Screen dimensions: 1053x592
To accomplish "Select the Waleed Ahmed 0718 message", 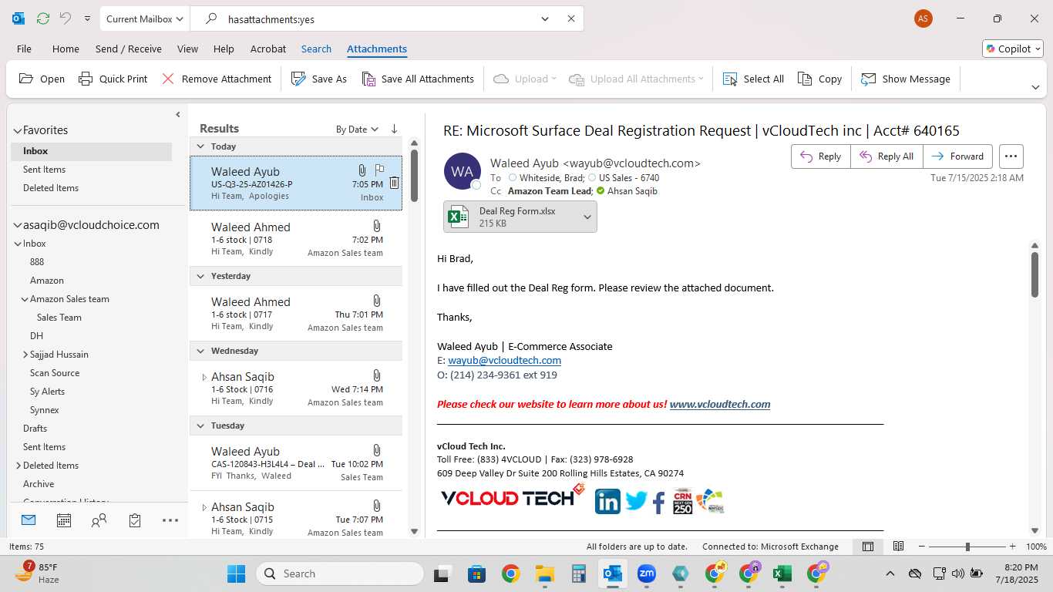I will coord(296,238).
